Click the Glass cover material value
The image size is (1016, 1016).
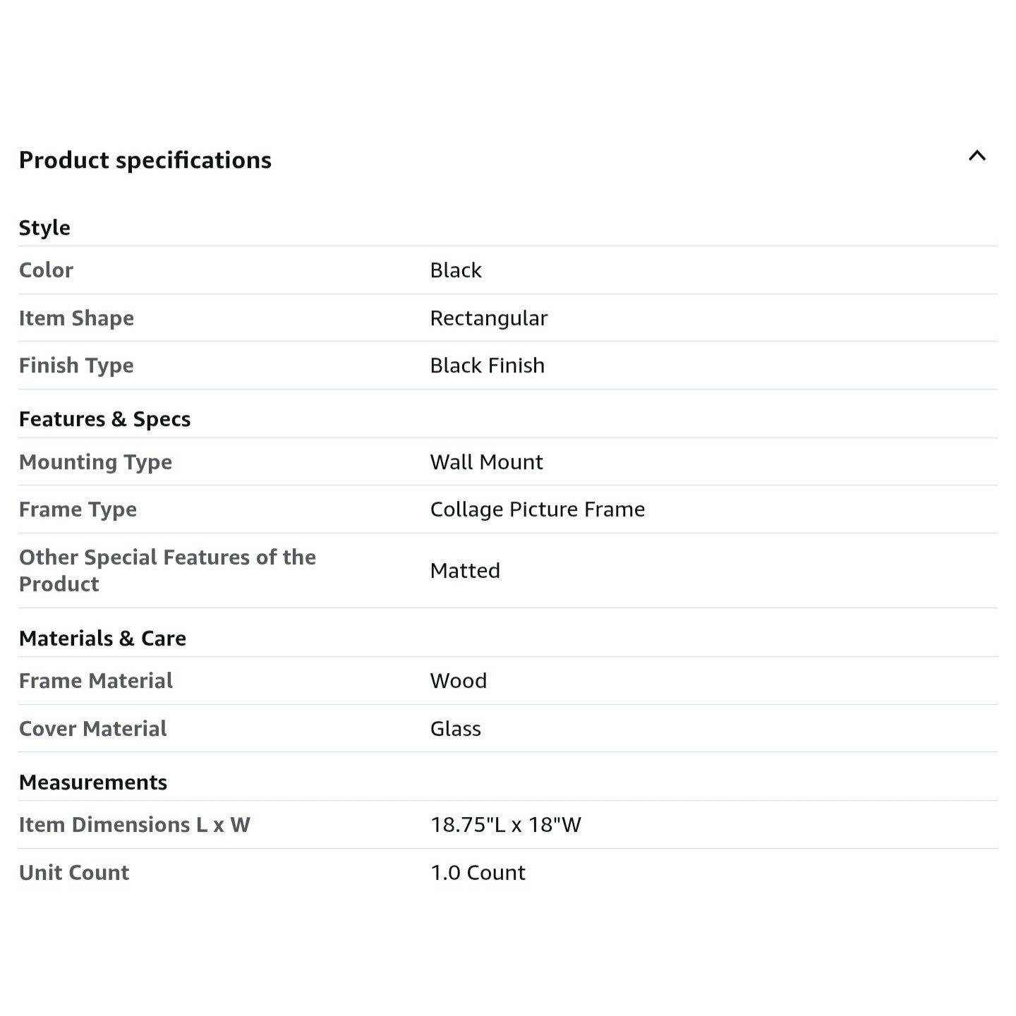[455, 729]
